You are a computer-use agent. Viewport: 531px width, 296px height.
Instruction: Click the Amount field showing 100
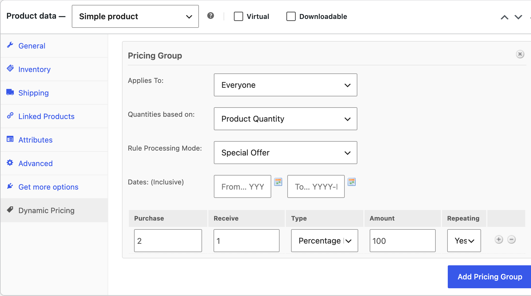tap(403, 241)
